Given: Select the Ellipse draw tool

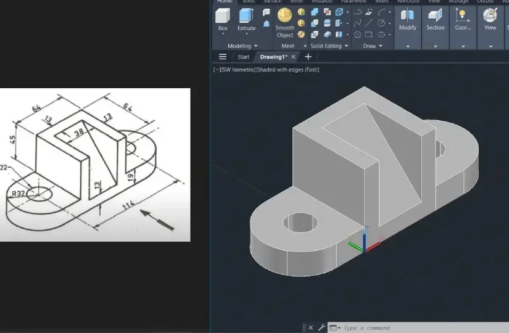Looking at the screenshot, I should click(381, 34).
